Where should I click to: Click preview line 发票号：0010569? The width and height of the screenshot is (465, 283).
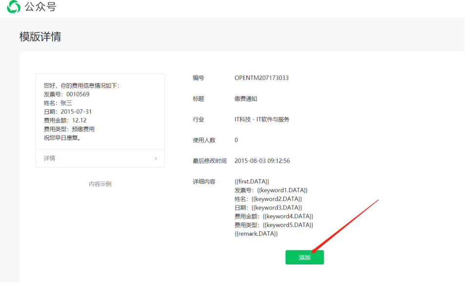click(x=66, y=94)
